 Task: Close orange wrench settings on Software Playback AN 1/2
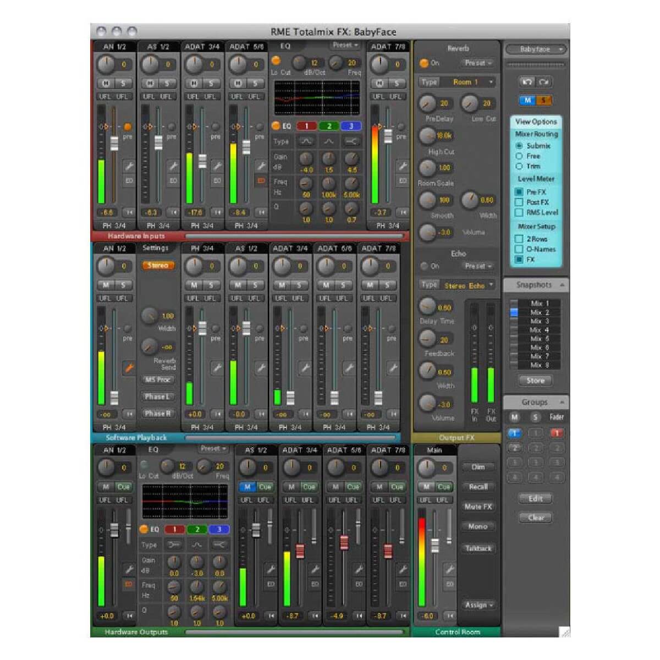129,367
